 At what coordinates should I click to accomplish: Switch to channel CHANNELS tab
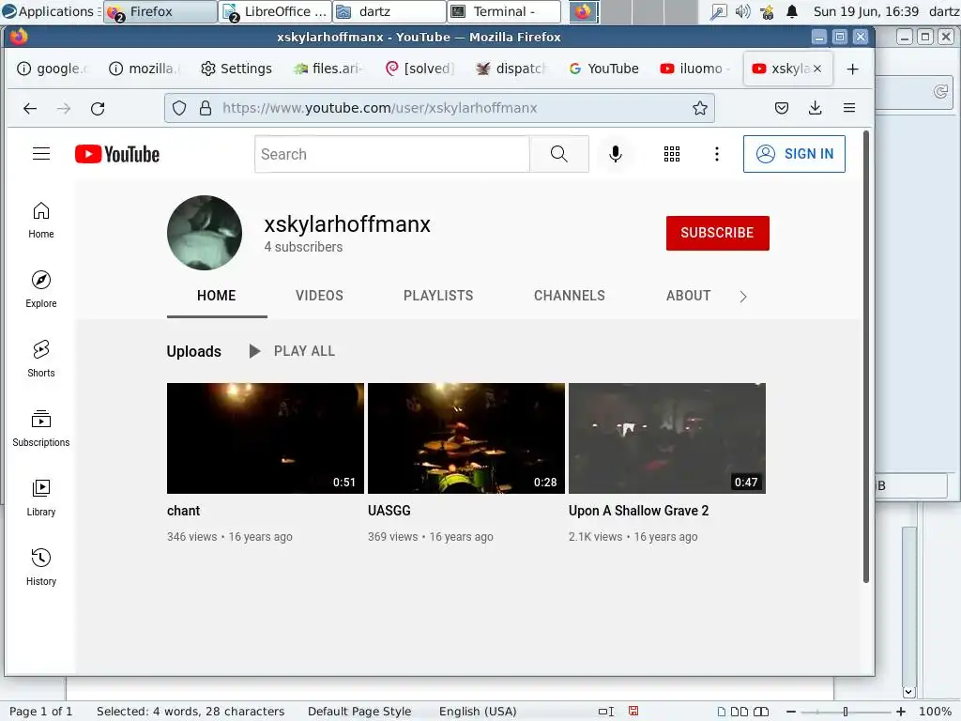(570, 296)
